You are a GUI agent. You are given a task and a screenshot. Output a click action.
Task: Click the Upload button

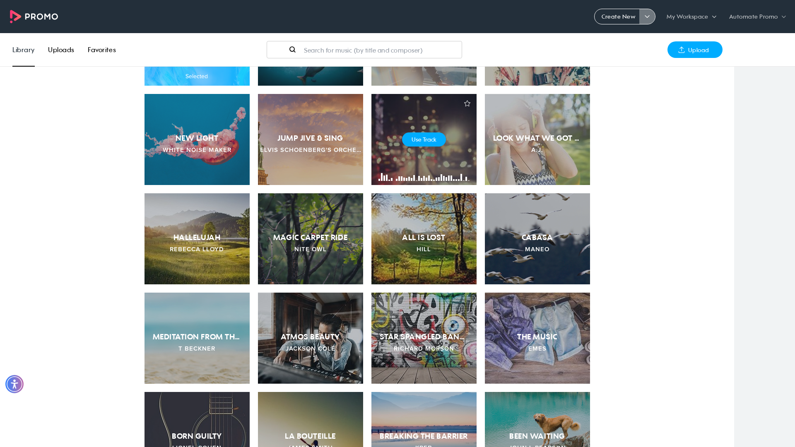tap(695, 50)
